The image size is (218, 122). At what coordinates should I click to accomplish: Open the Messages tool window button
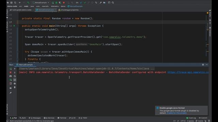pos(35,118)
